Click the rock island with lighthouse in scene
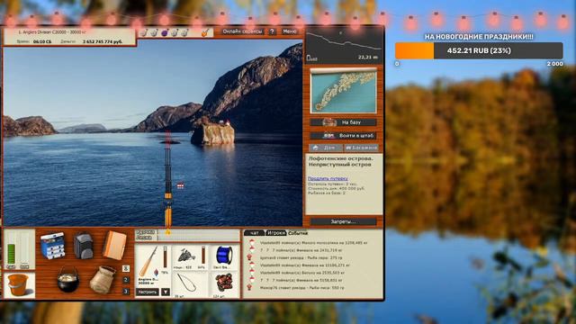Image resolution: width=576 pixels, height=324 pixels. (213, 133)
